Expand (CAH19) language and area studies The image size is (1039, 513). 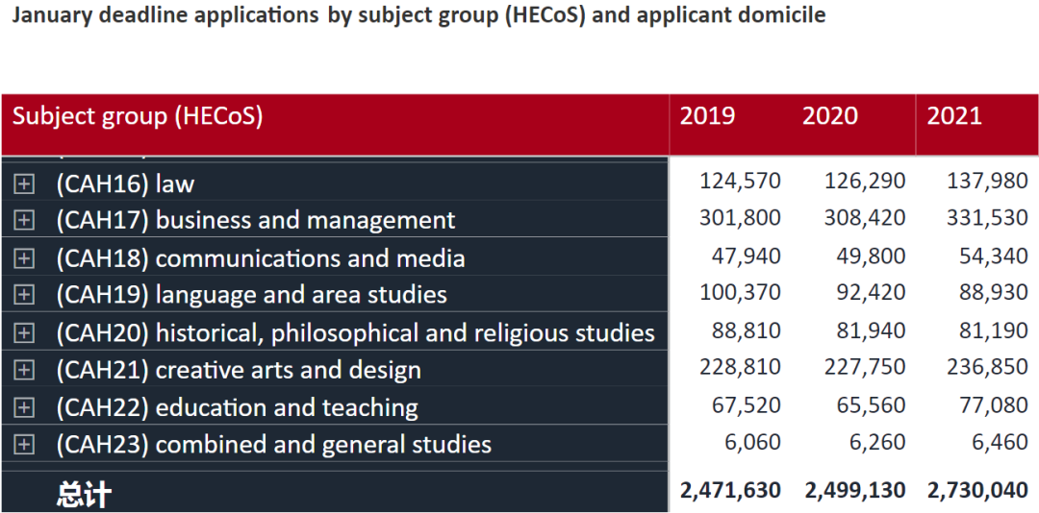[24, 294]
